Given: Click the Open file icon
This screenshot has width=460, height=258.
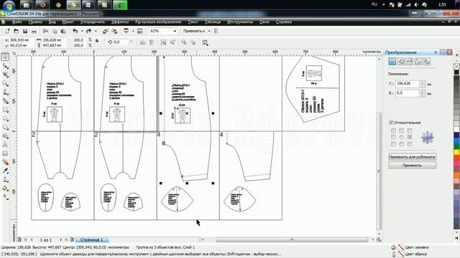Looking at the screenshot, I should (x=17, y=31).
